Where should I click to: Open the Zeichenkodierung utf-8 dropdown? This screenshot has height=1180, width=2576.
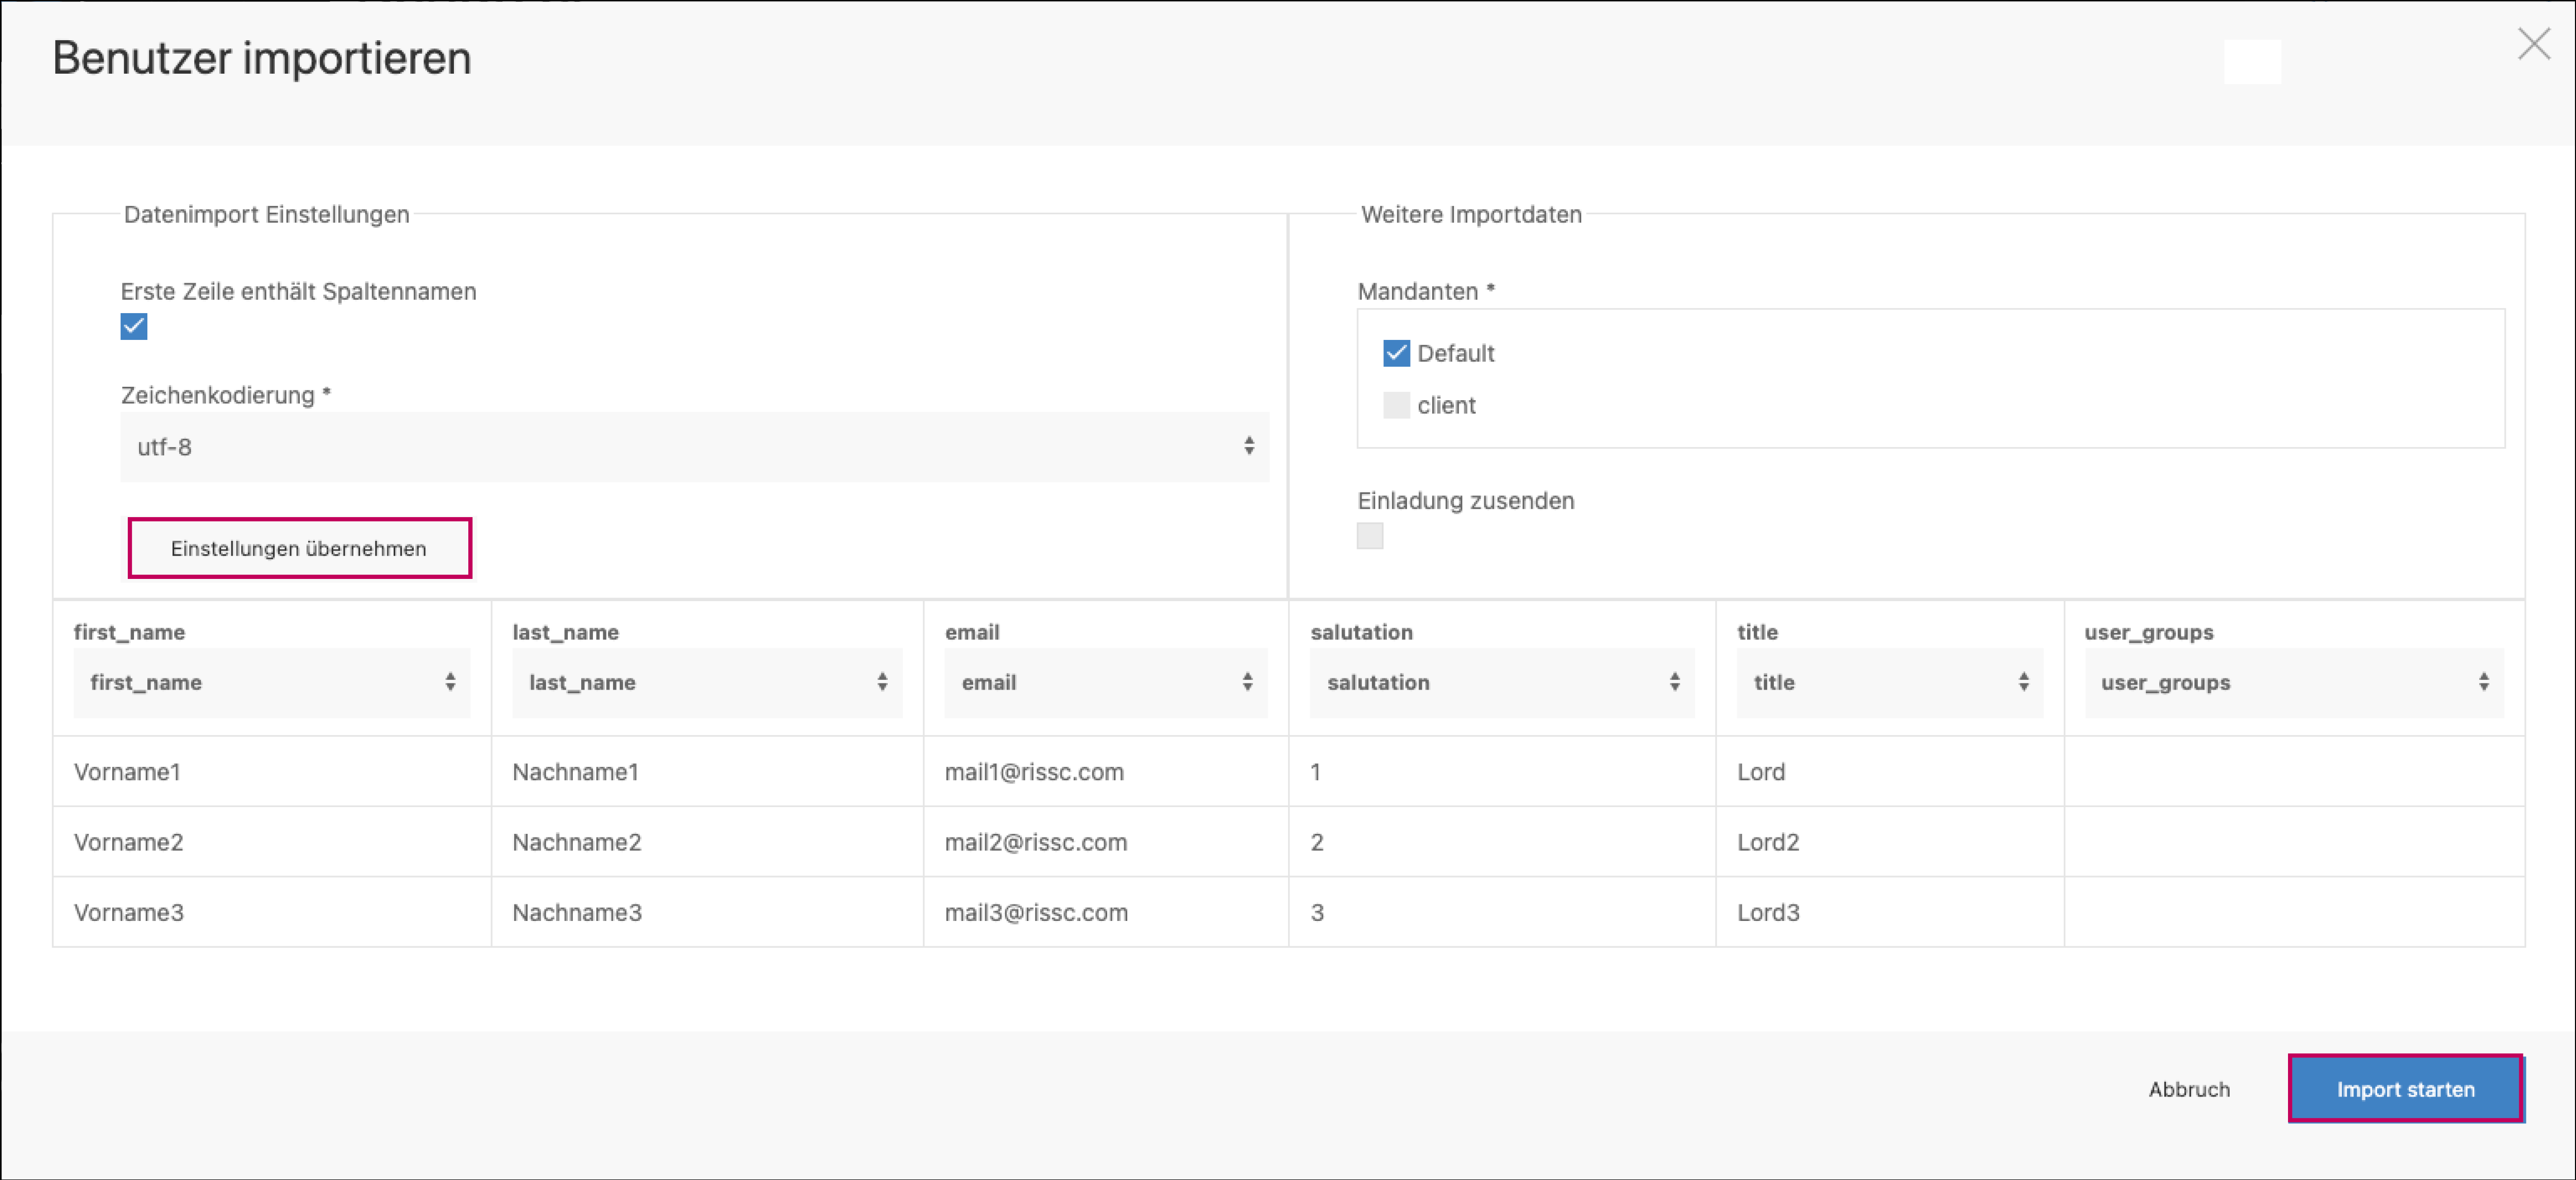(694, 447)
